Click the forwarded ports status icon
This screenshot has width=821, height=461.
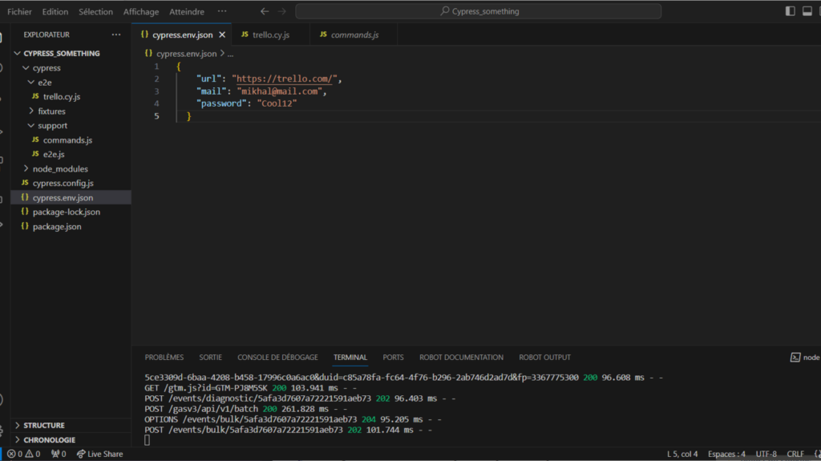pyautogui.click(x=59, y=454)
